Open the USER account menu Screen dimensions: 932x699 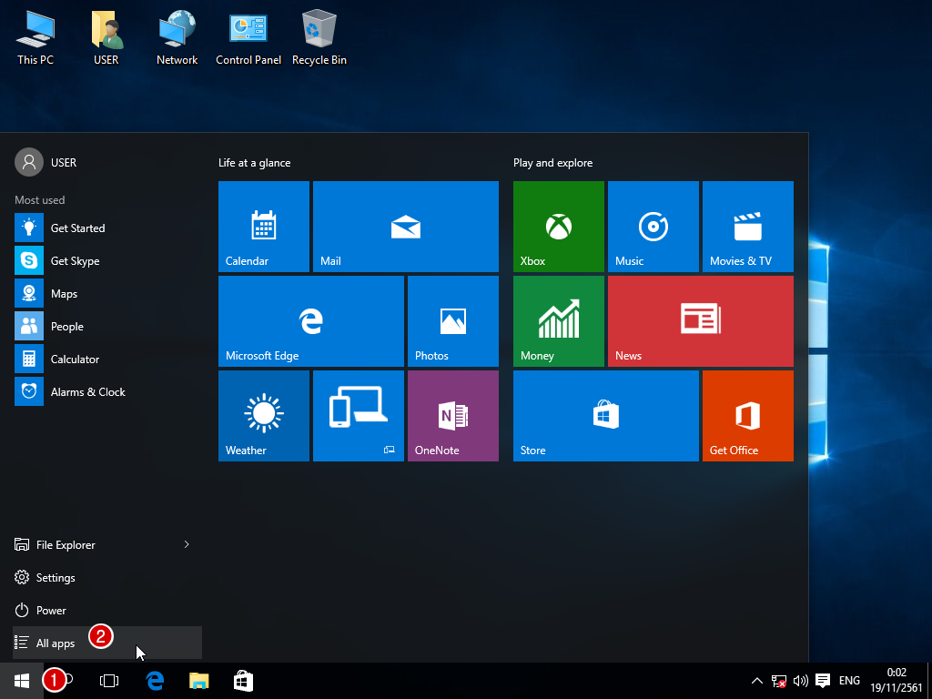(x=46, y=162)
